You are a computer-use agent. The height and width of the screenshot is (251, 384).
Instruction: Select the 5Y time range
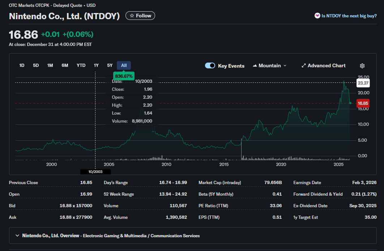tap(110, 65)
